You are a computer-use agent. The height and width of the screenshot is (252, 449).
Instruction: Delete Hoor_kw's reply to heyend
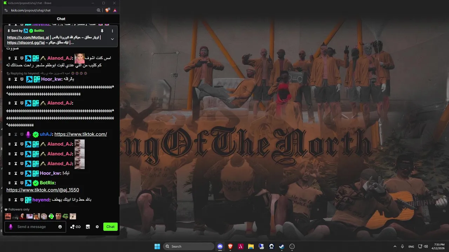[9, 79]
